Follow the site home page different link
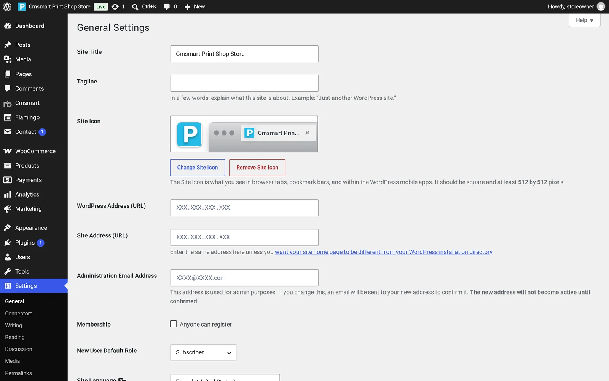The image size is (609, 381). [384, 252]
